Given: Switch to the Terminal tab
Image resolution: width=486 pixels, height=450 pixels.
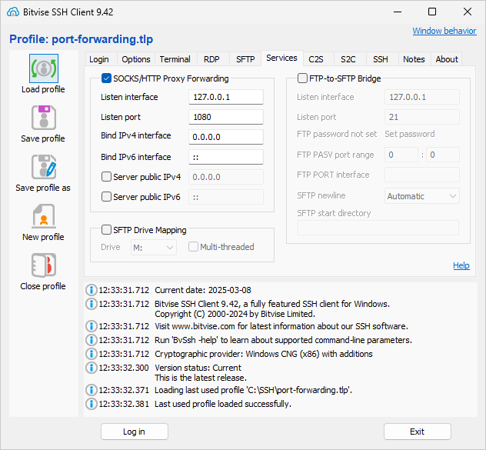Looking at the screenshot, I should tap(175, 59).
